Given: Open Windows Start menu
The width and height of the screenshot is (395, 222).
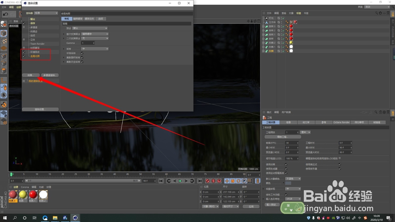Looking at the screenshot, I should click(4, 218).
